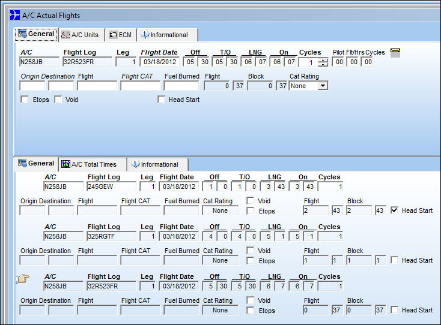Switch to the A/C Units tab
The height and width of the screenshot is (325, 441).
[x=81, y=35]
